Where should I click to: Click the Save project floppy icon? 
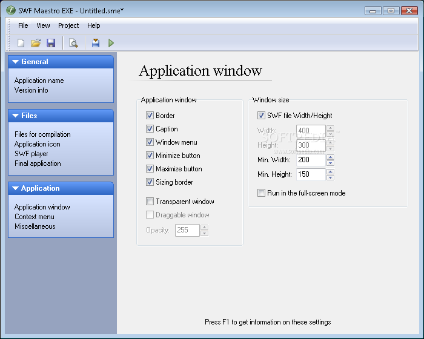tap(51, 43)
